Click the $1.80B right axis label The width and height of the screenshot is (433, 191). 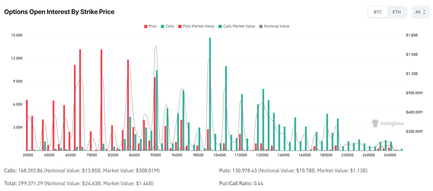point(412,35)
